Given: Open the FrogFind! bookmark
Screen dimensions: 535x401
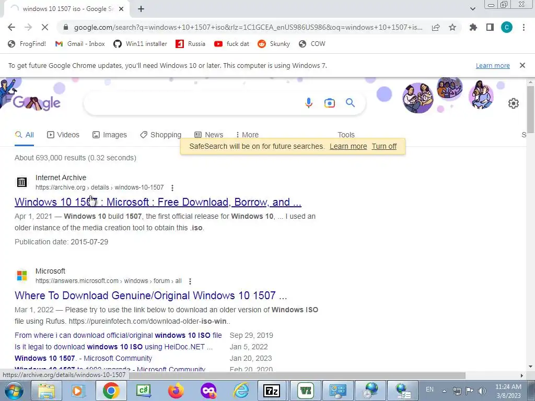Looking at the screenshot, I should tap(27, 44).
